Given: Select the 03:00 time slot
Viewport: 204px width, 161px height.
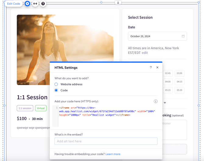Looking at the screenshot, I should tap(180, 73).
